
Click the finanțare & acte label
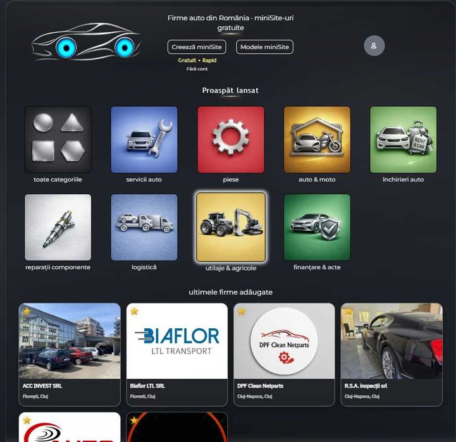(317, 267)
